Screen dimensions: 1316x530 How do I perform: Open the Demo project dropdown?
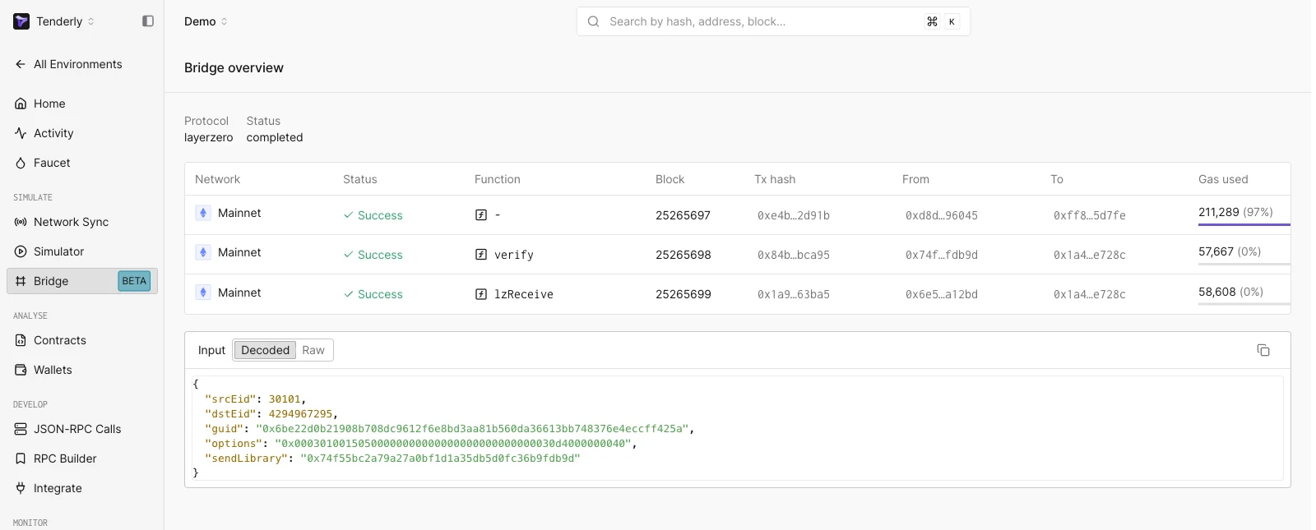point(206,21)
